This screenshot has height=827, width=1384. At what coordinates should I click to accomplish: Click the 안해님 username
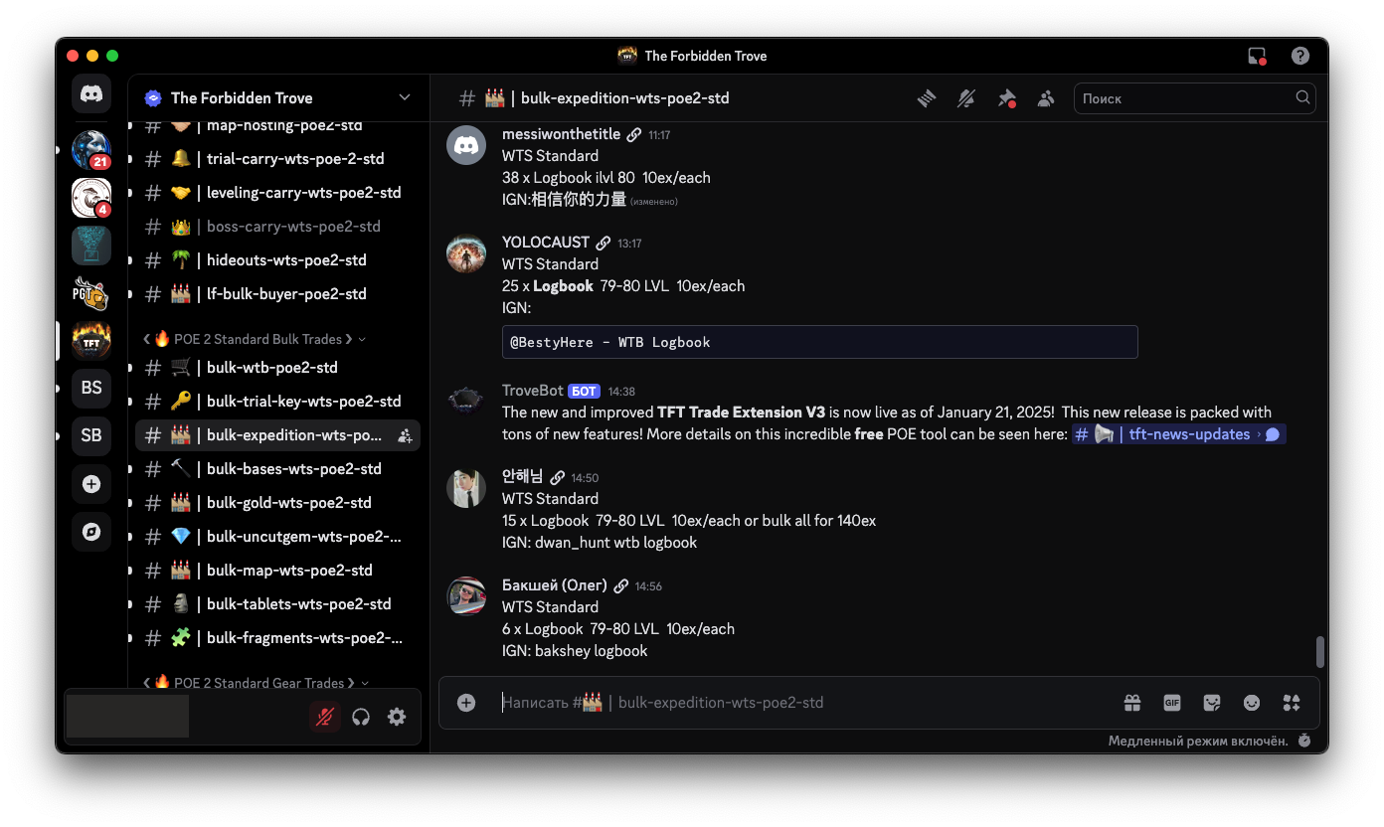click(523, 477)
